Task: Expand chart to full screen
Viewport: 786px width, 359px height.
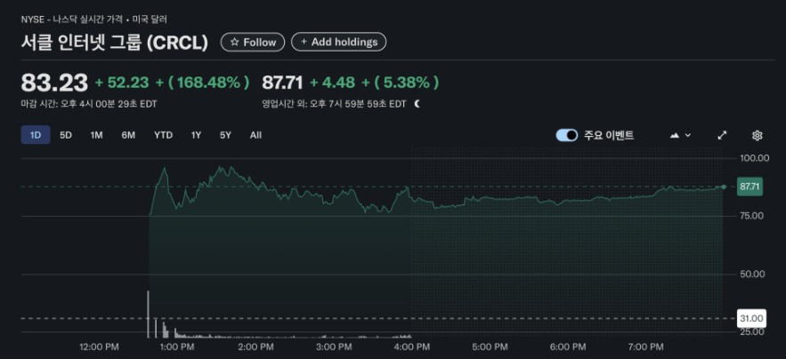Action: (x=722, y=135)
